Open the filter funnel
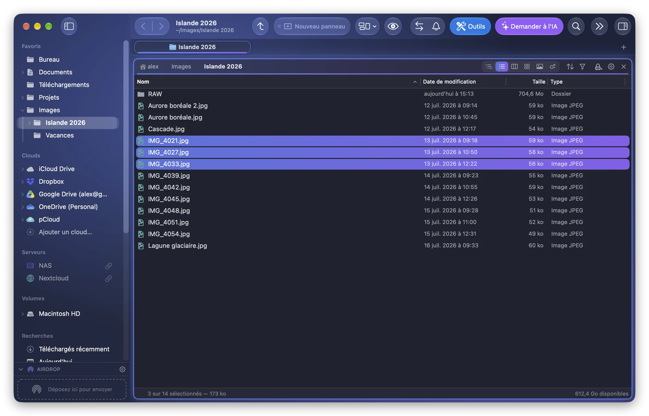The image size is (649, 416). click(582, 67)
